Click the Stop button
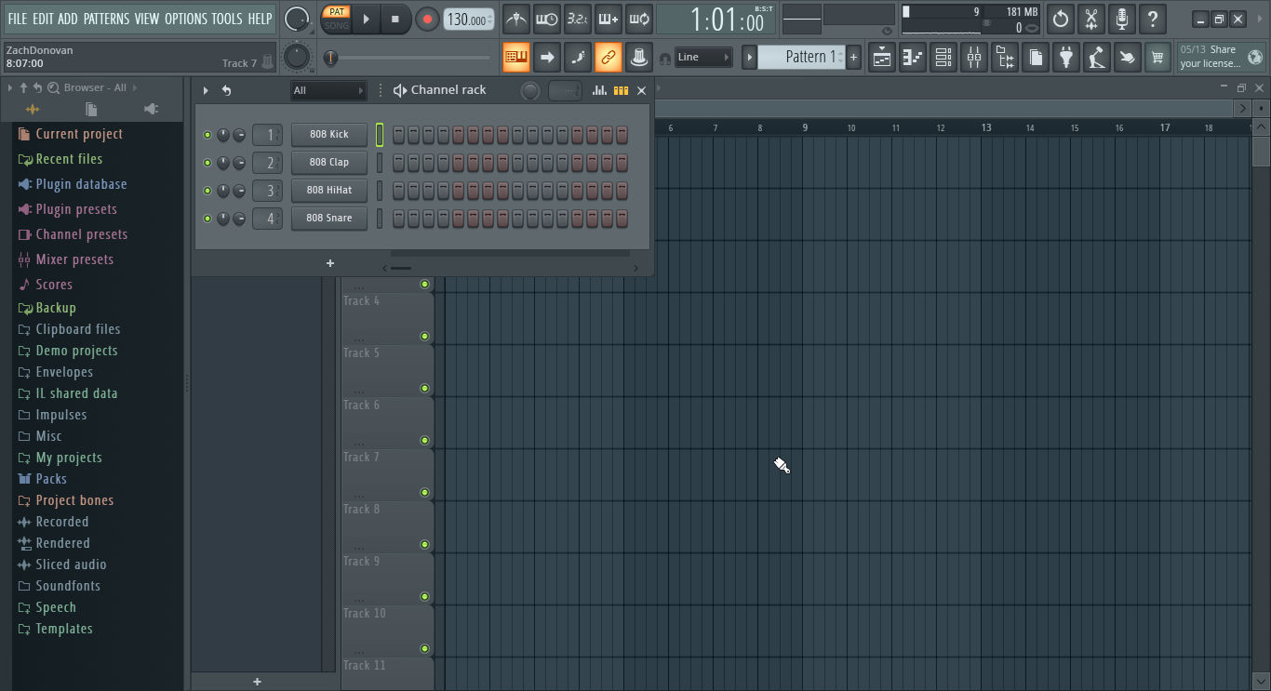The height and width of the screenshot is (691, 1271). coord(395,19)
